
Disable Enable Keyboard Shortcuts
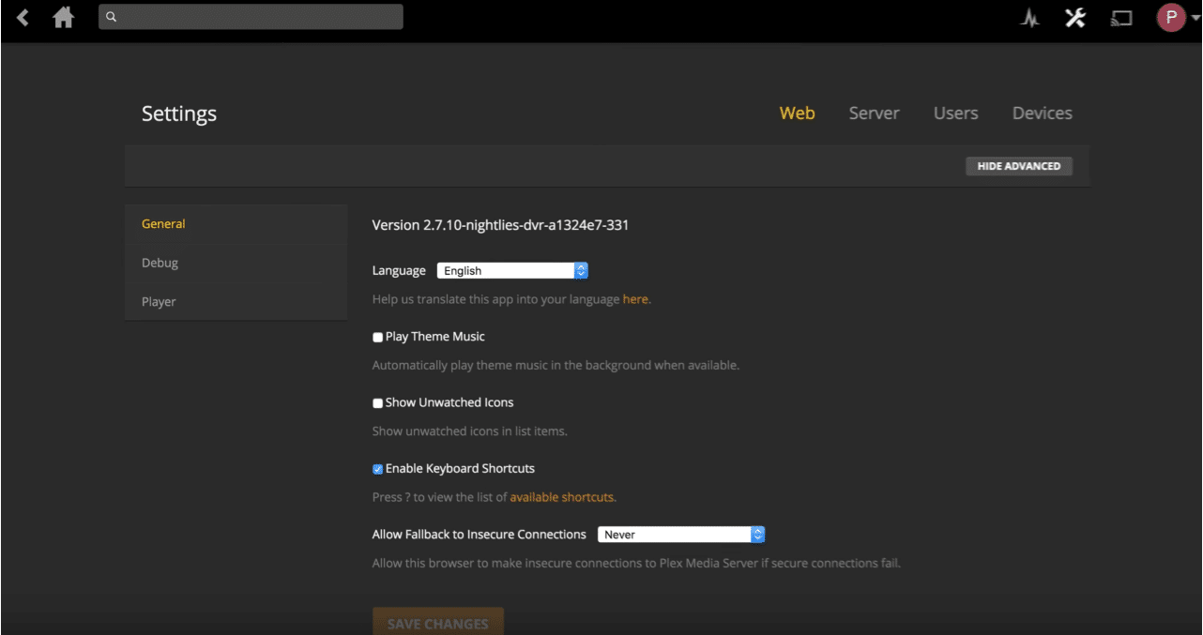[377, 469]
